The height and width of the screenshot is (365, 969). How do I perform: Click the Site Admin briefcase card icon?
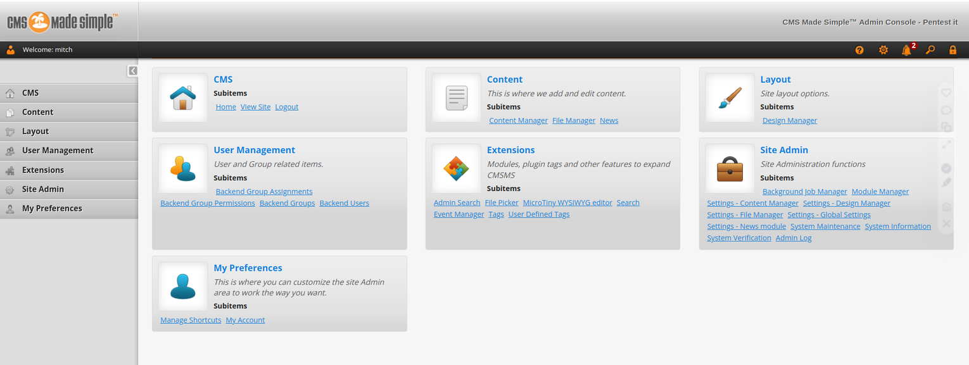pos(730,169)
